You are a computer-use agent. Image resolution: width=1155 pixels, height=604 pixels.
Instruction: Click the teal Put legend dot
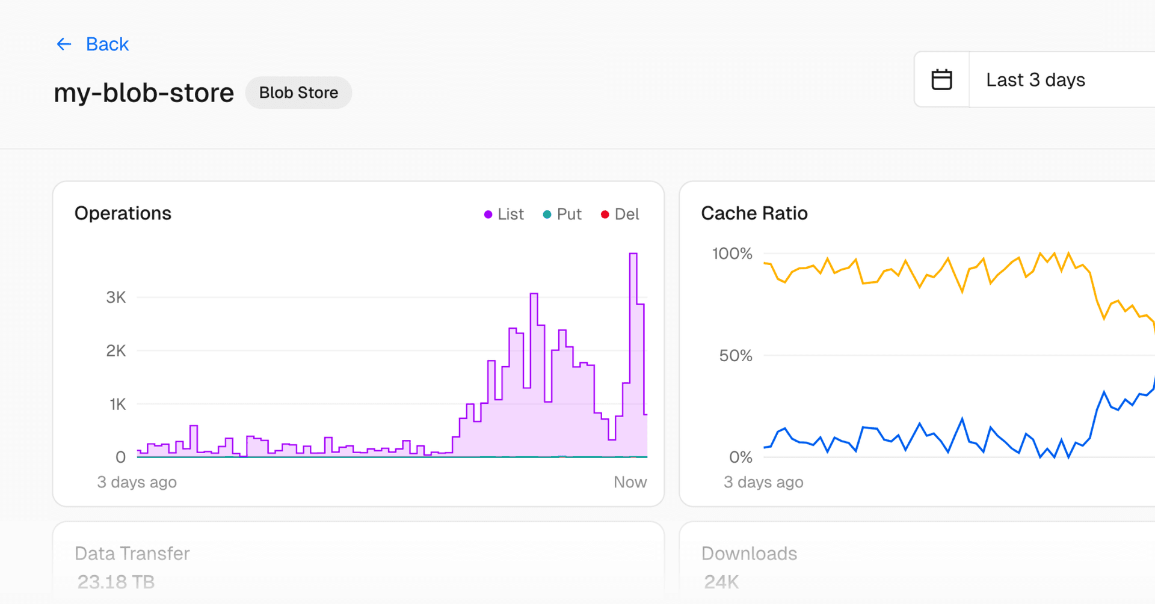pyautogui.click(x=547, y=215)
